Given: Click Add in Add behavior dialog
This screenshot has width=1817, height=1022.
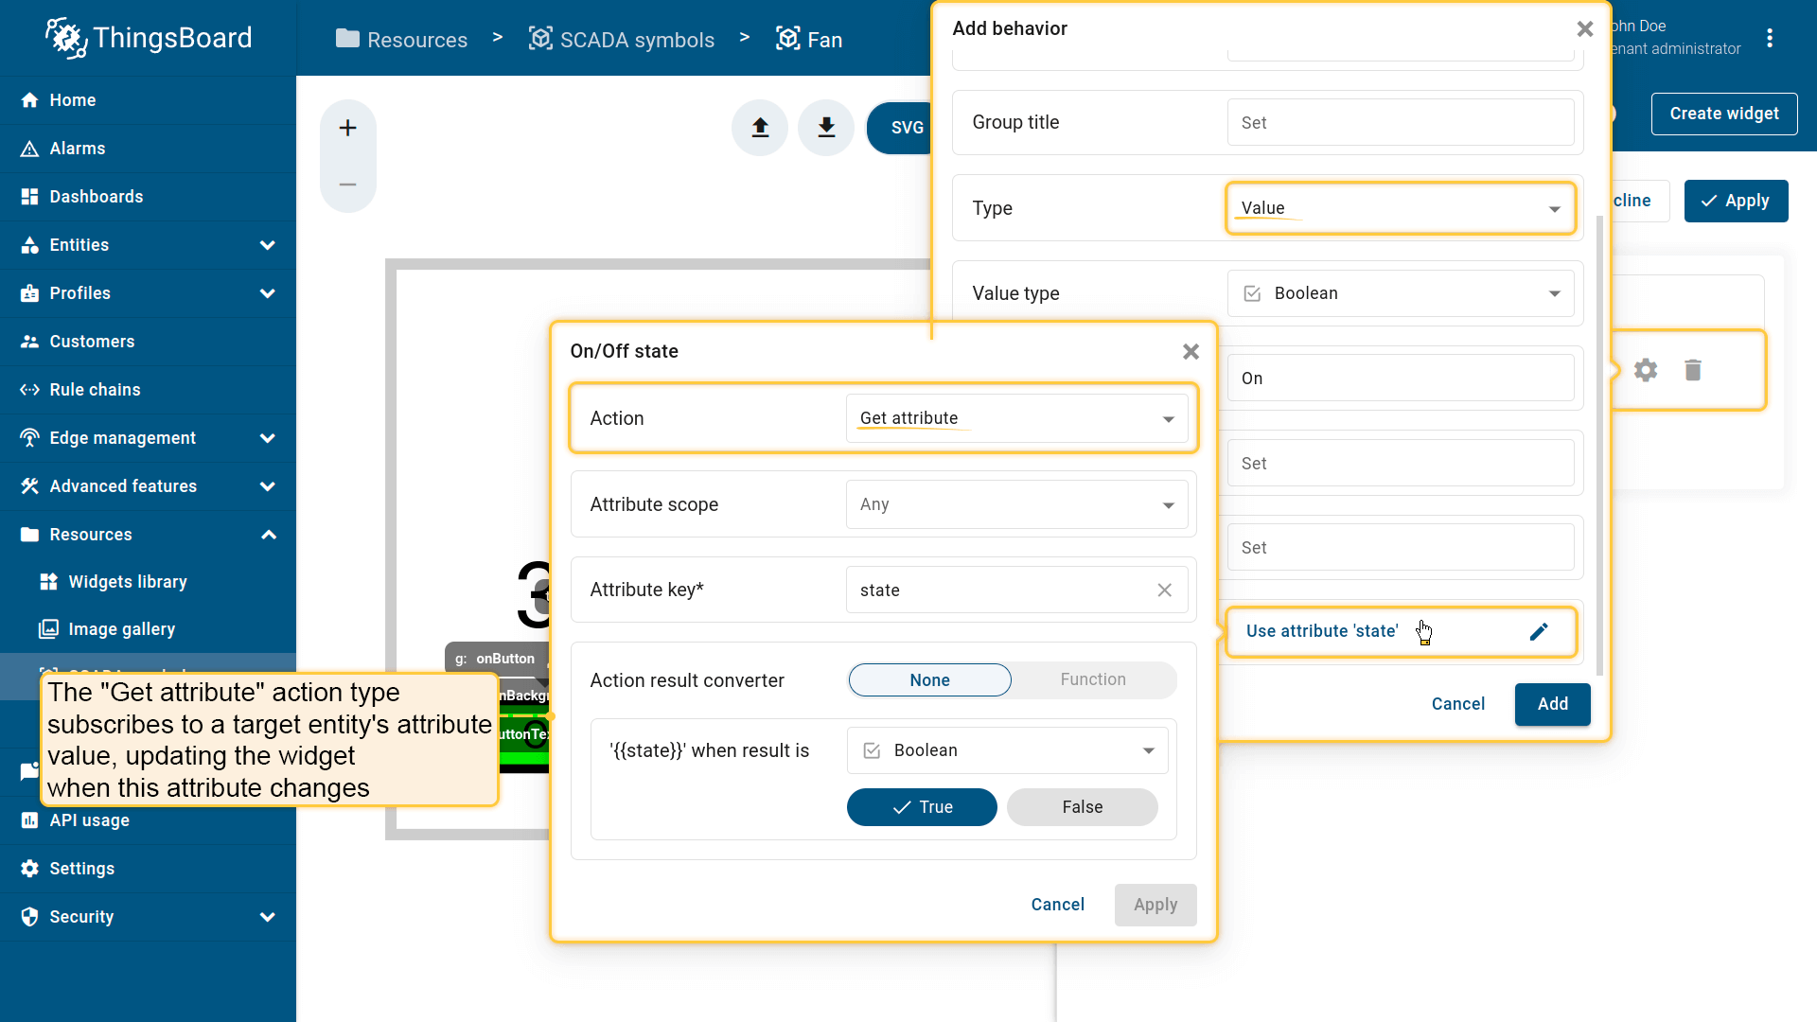Looking at the screenshot, I should (x=1552, y=704).
